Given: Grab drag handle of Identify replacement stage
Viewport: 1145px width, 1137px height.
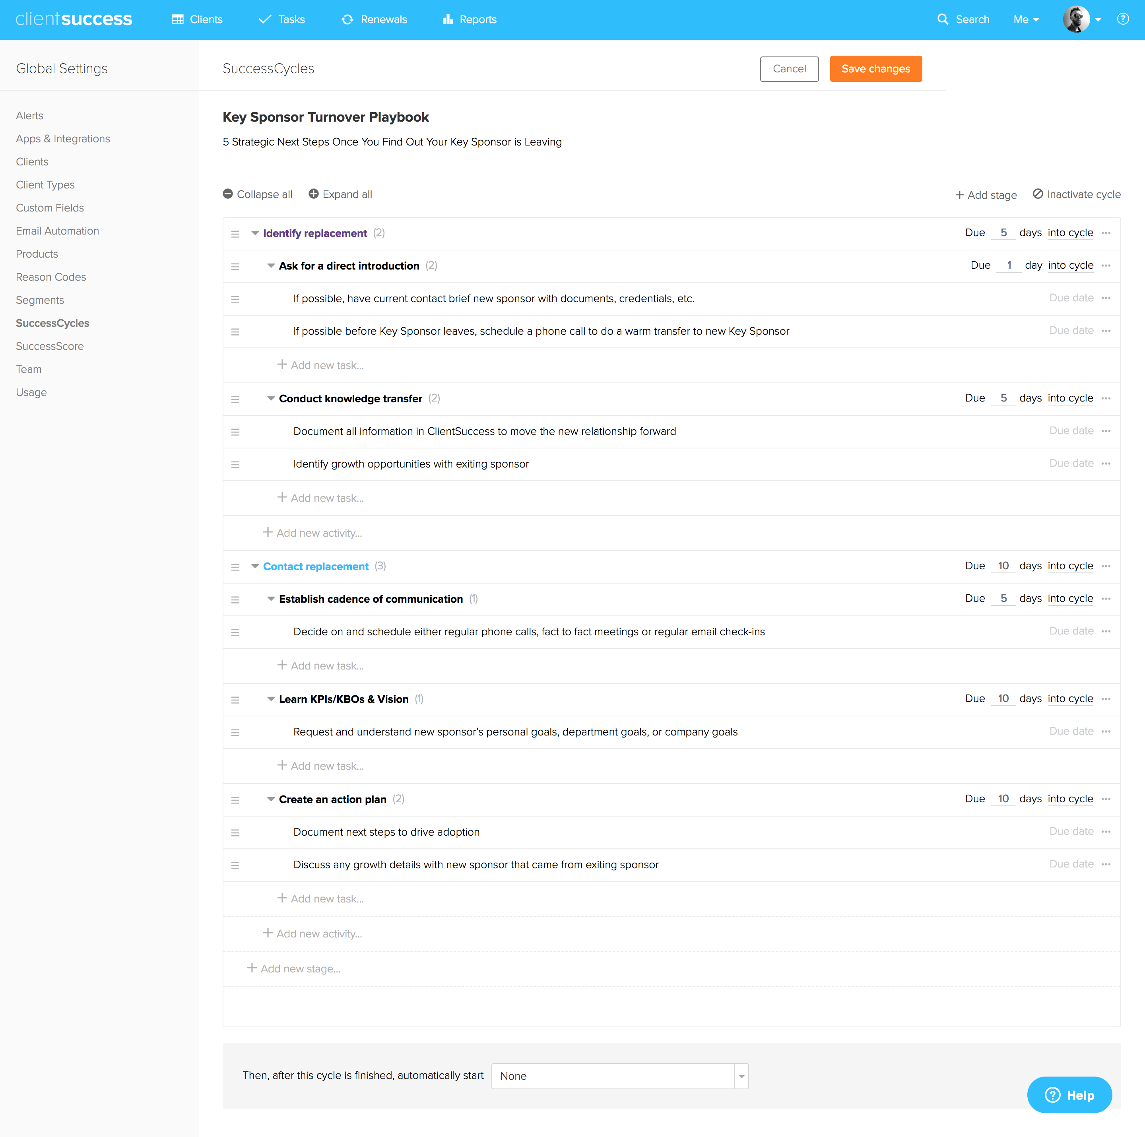Looking at the screenshot, I should tap(235, 233).
